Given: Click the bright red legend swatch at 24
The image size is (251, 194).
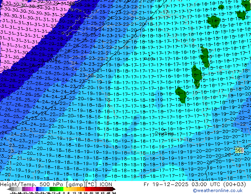Looking at the screenshot, I should [86, 189].
